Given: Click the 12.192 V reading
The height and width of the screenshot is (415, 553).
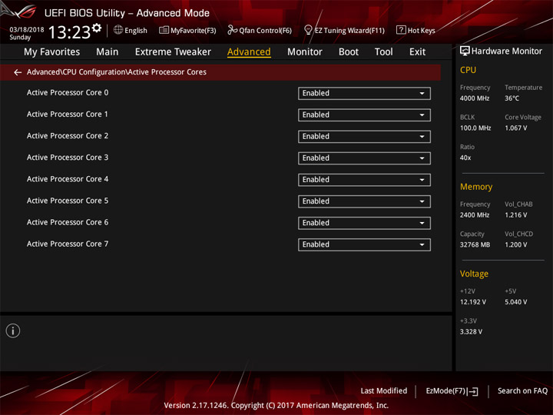Looking at the screenshot, I should [x=473, y=302].
